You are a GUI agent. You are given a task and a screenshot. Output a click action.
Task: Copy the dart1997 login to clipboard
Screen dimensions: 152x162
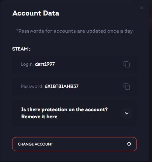tap(127, 64)
